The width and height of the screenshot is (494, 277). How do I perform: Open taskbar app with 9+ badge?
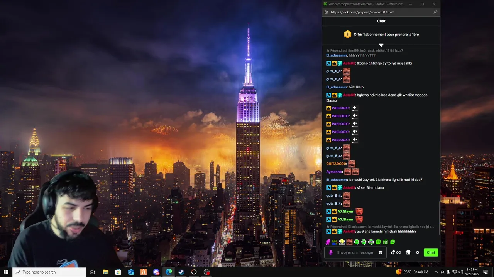tap(156, 272)
